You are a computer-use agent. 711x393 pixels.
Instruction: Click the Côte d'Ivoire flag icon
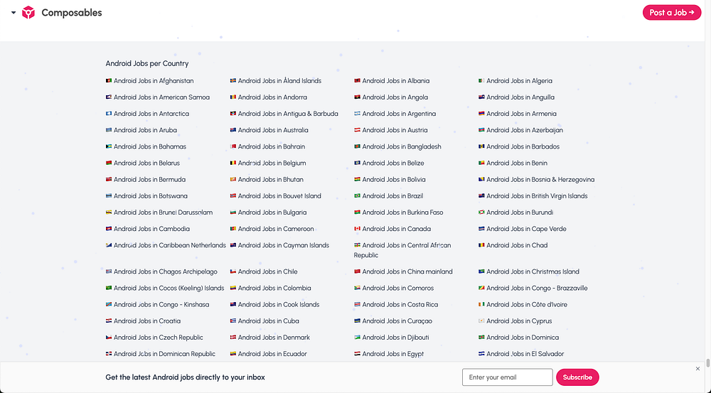(481, 305)
